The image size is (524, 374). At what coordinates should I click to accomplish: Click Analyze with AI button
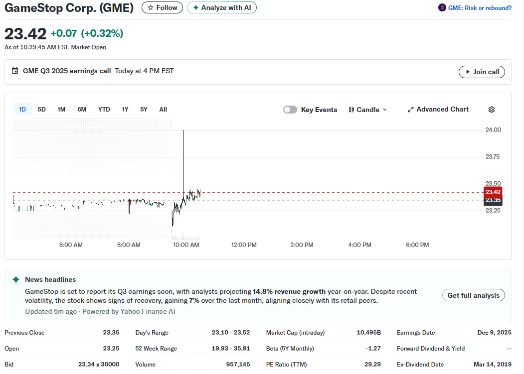click(x=222, y=7)
